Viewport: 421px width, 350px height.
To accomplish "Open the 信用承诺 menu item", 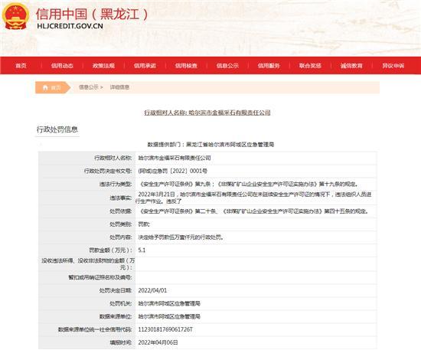I will pyautogui.click(x=145, y=66).
